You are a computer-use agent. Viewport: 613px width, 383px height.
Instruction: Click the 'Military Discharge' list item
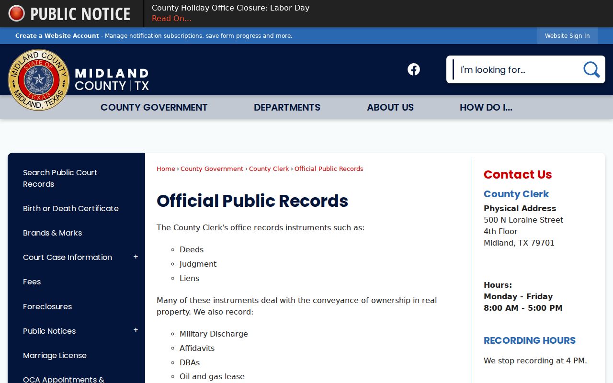[214, 334]
